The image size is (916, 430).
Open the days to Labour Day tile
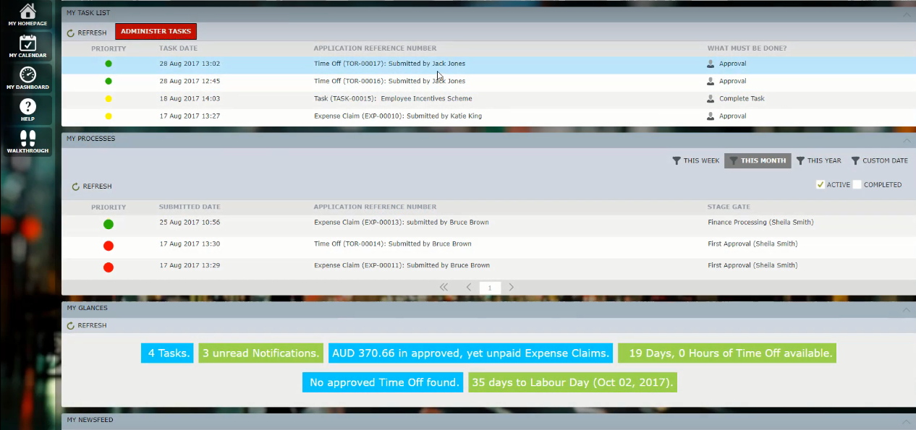click(573, 382)
